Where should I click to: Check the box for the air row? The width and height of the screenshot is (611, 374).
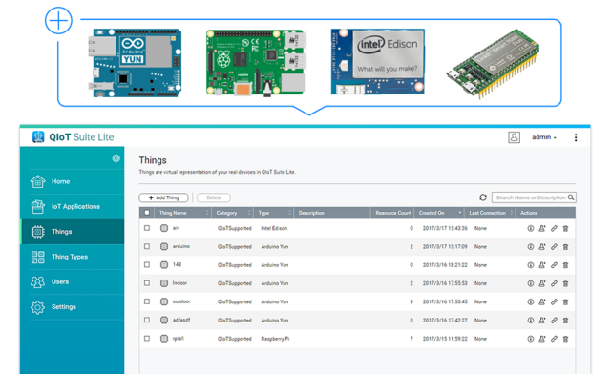[x=147, y=228]
